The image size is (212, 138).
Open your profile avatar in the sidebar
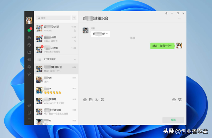point(29,21)
